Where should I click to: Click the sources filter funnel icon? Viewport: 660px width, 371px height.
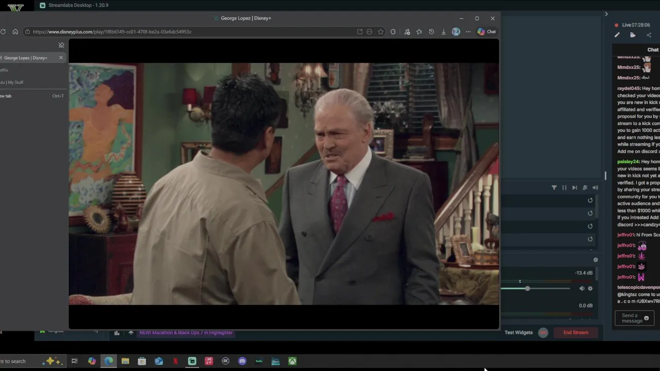click(x=554, y=188)
